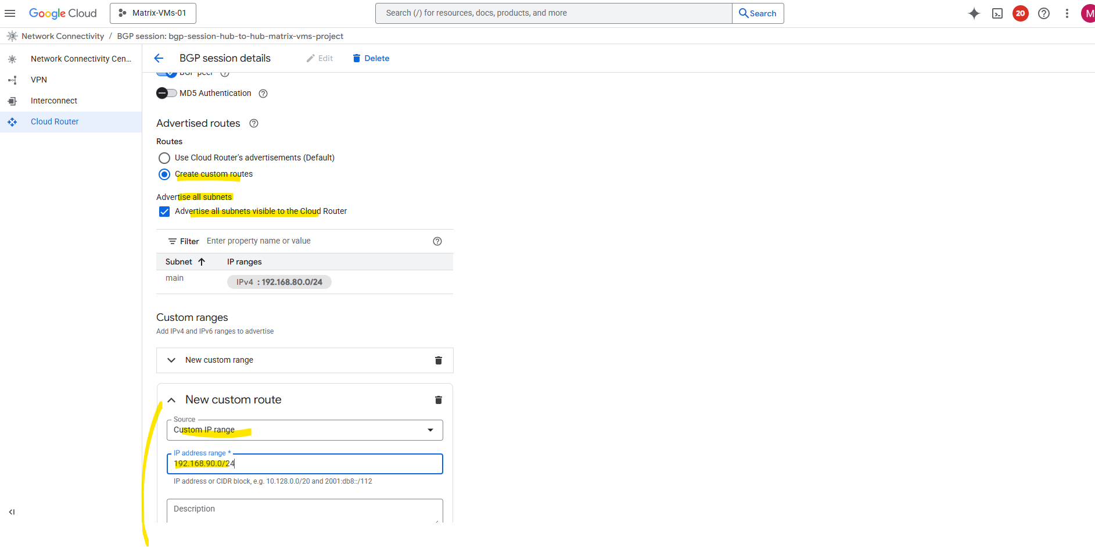Image resolution: width=1095 pixels, height=547 pixels.
Task: Click the Network Connectivity Center sidebar icon
Action: point(12,59)
